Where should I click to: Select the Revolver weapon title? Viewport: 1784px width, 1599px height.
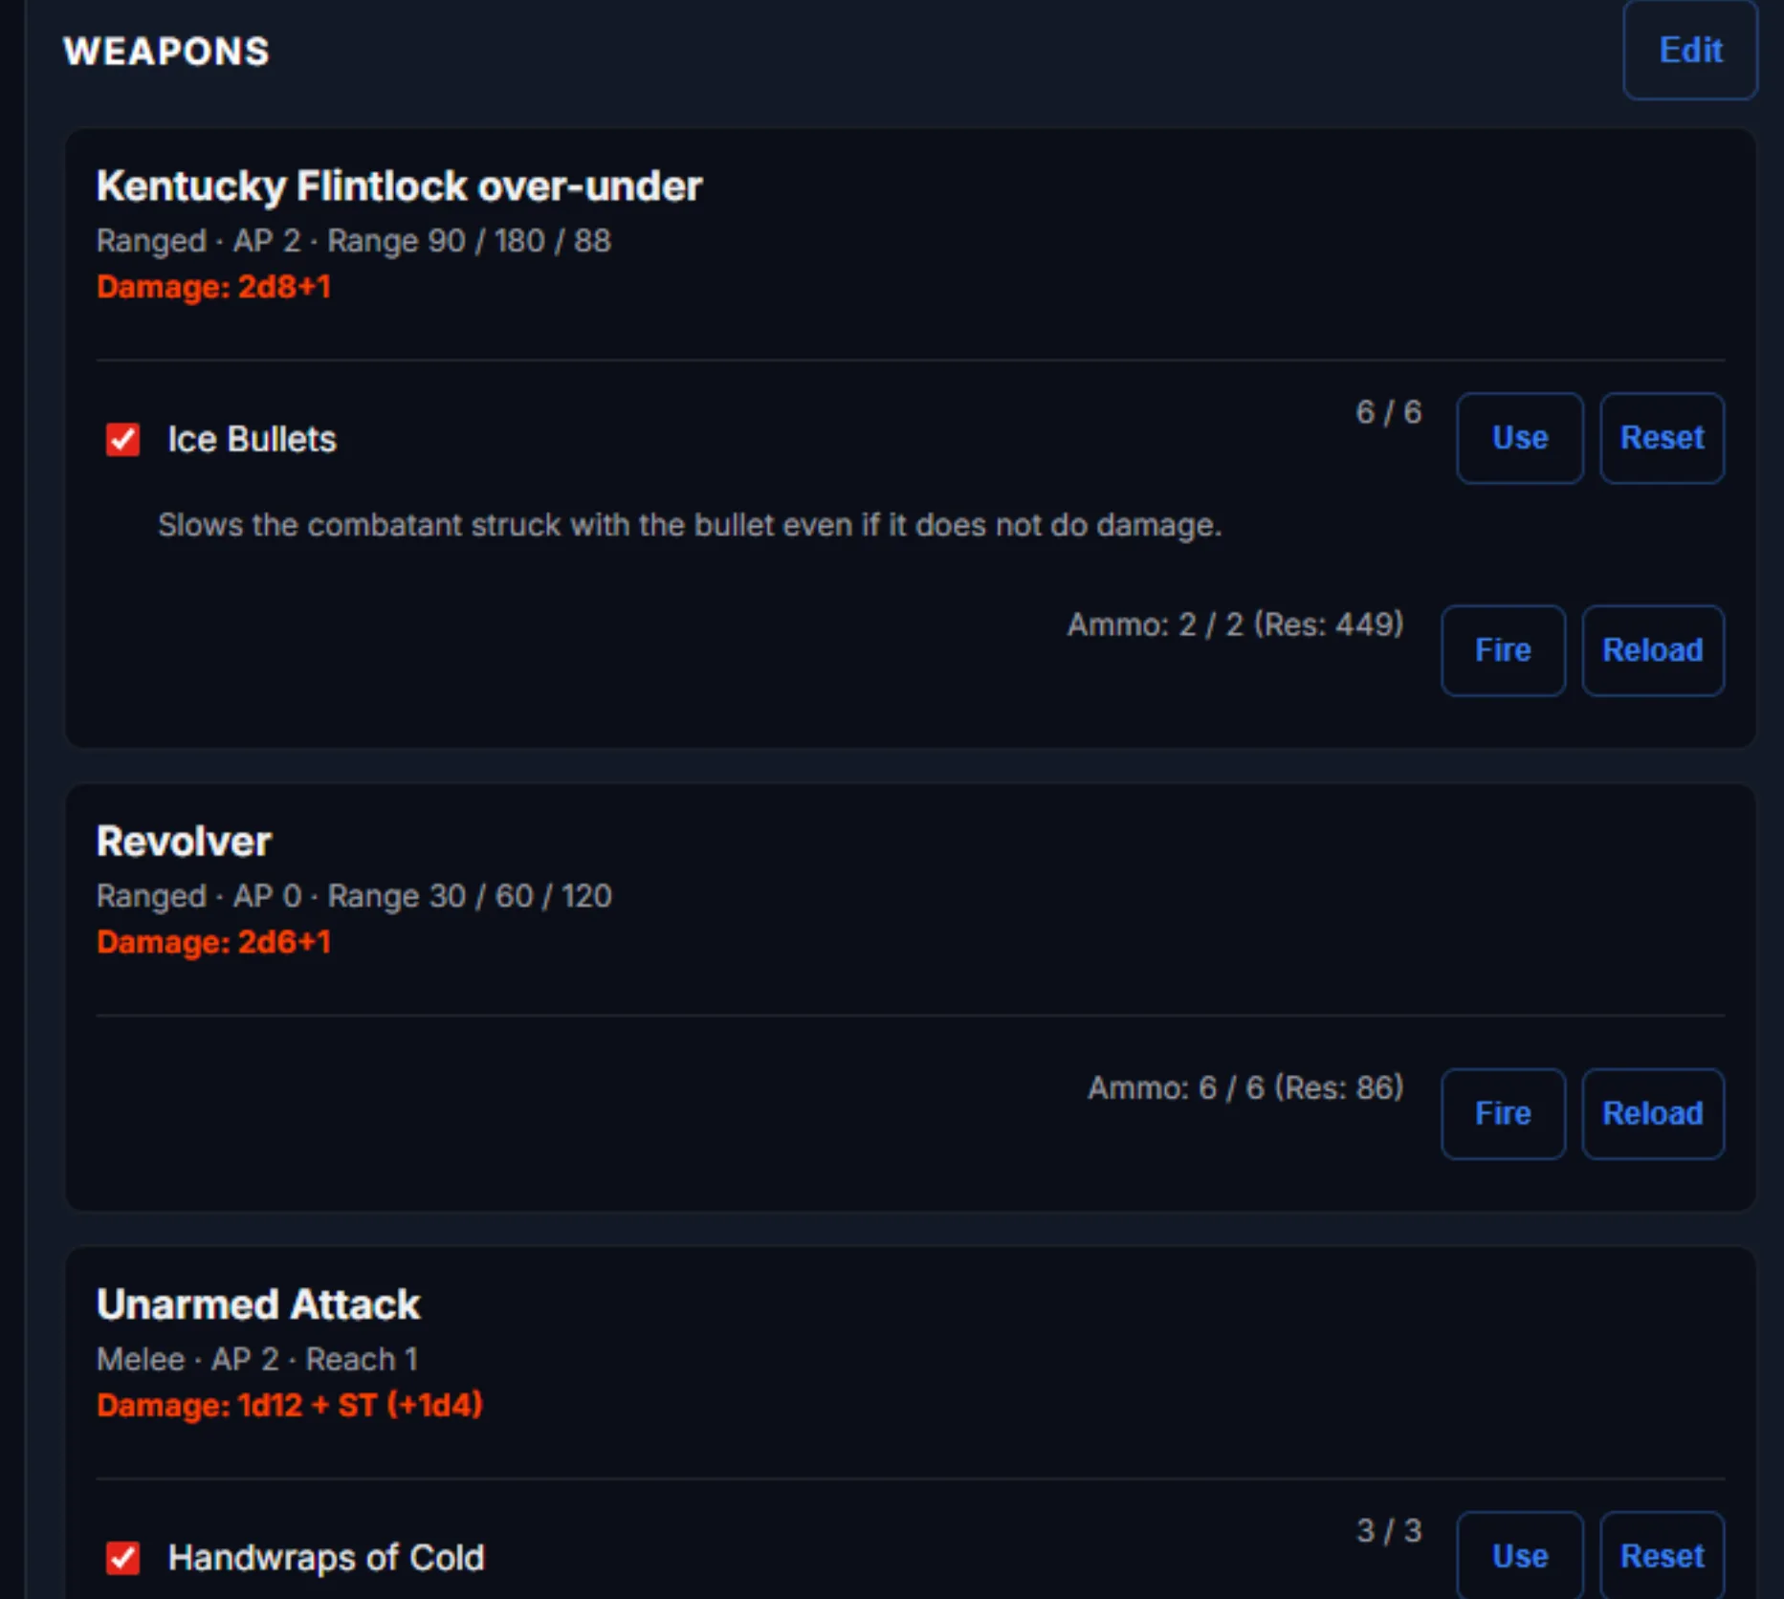click(x=184, y=842)
